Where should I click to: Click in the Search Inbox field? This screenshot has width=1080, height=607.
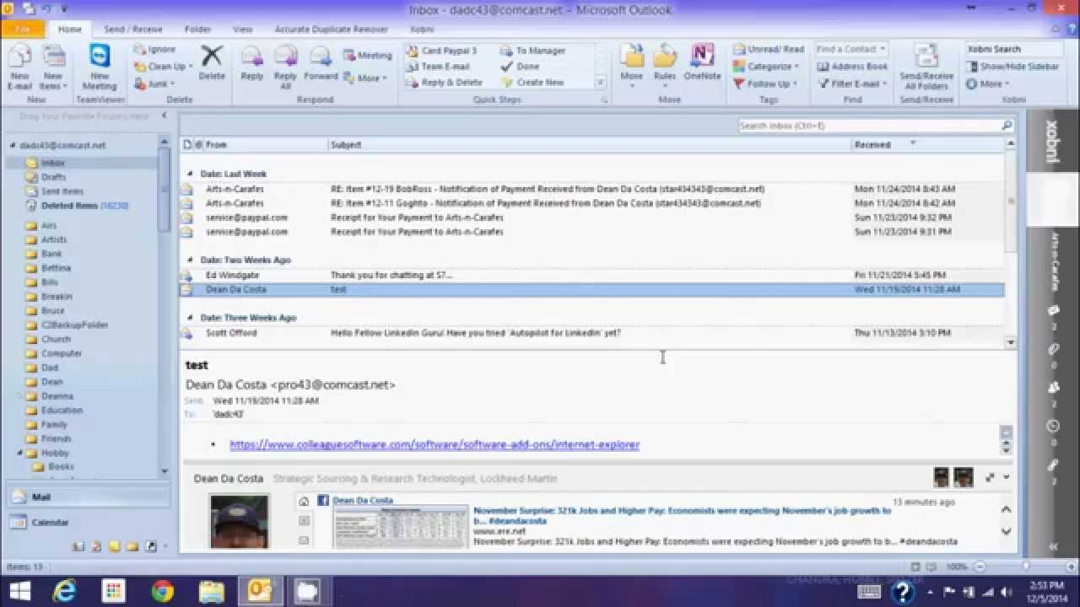pyautogui.click(x=869, y=126)
